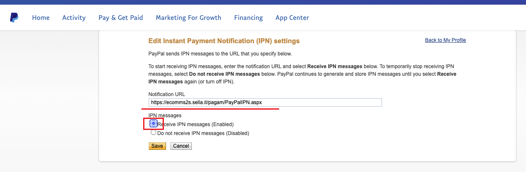The height and width of the screenshot is (182, 526).
Task: Click the PayPal logo icon
Action: 14,17
